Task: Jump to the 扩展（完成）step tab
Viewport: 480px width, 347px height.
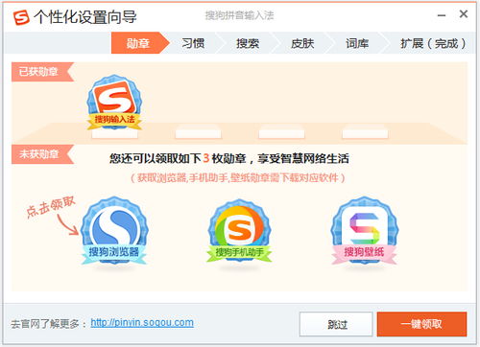Action: pos(433,43)
